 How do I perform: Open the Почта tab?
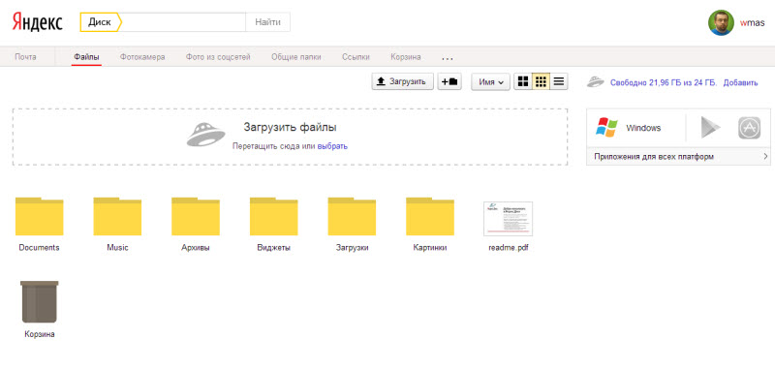coord(25,57)
